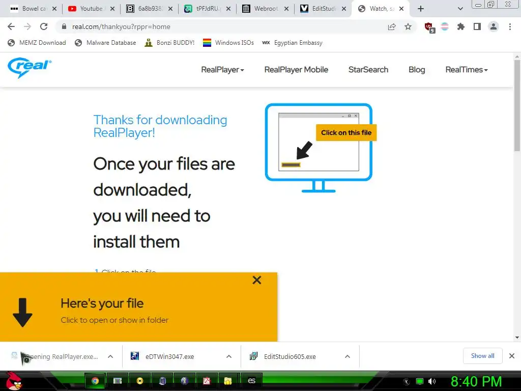The height and width of the screenshot is (391, 521).
Task: Open the uBlock Origin extension icon
Action: pos(429,27)
